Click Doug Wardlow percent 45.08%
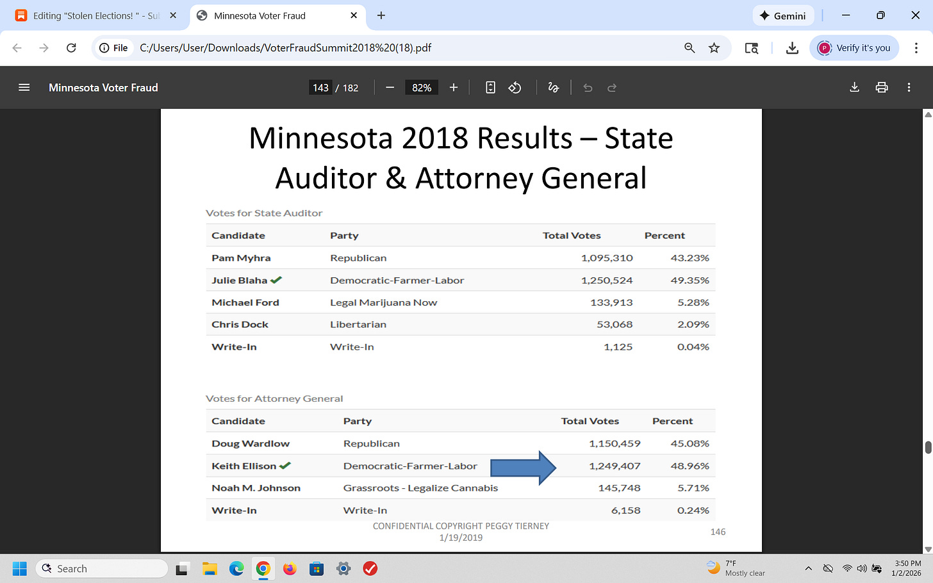Viewport: 933px width, 583px height. click(690, 443)
